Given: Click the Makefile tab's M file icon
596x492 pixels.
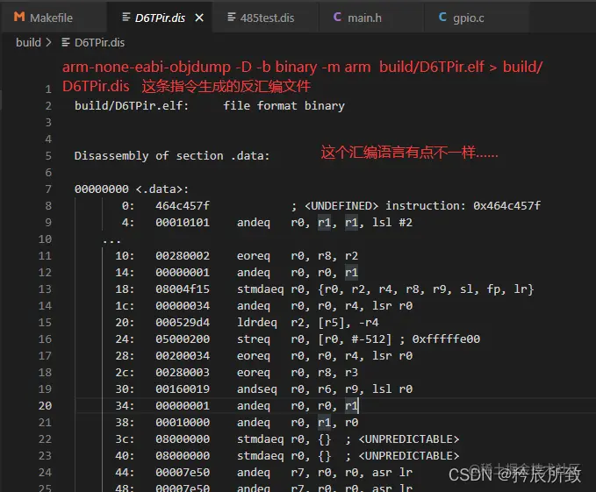Looking at the screenshot, I should [19, 17].
